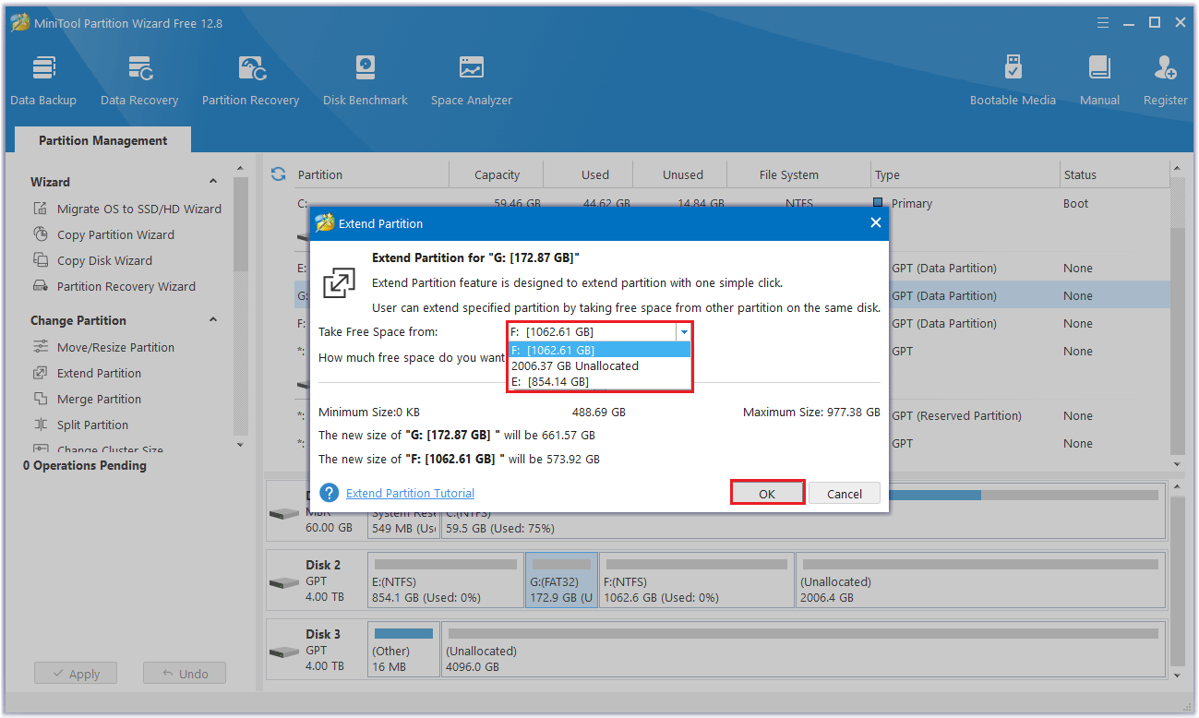This screenshot has width=1199, height=718.
Task: Close the Extend Partition dialog
Action: [875, 223]
